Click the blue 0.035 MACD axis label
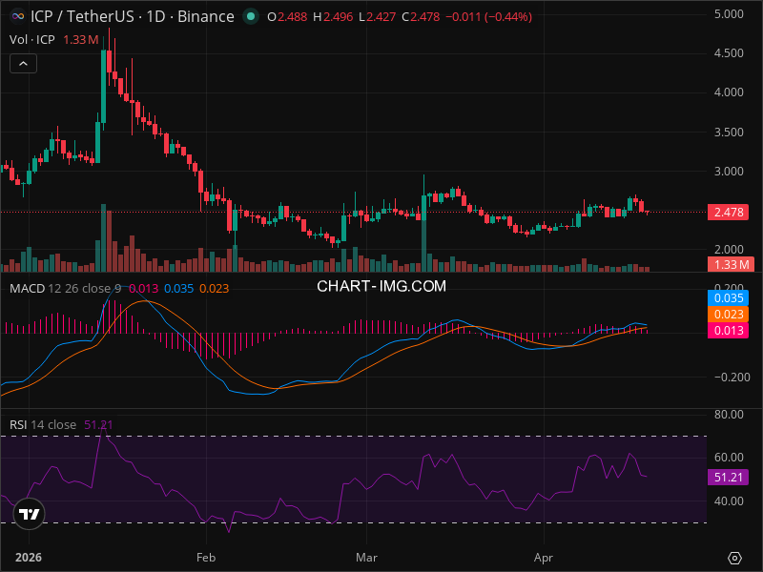The image size is (763, 572). point(728,297)
